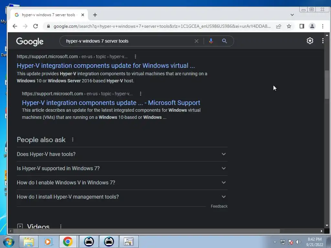Expand 'How do I enable Windows V in Windows 7?'
This screenshot has width=331, height=248.
pos(122,183)
